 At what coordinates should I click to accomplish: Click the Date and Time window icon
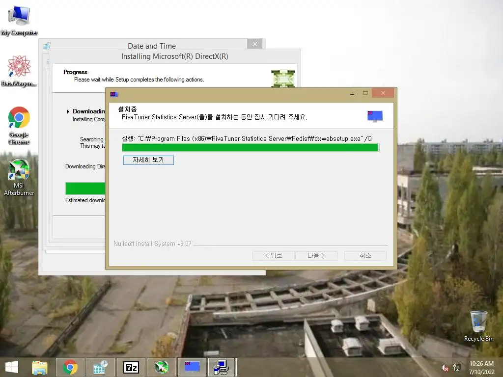coord(47,46)
